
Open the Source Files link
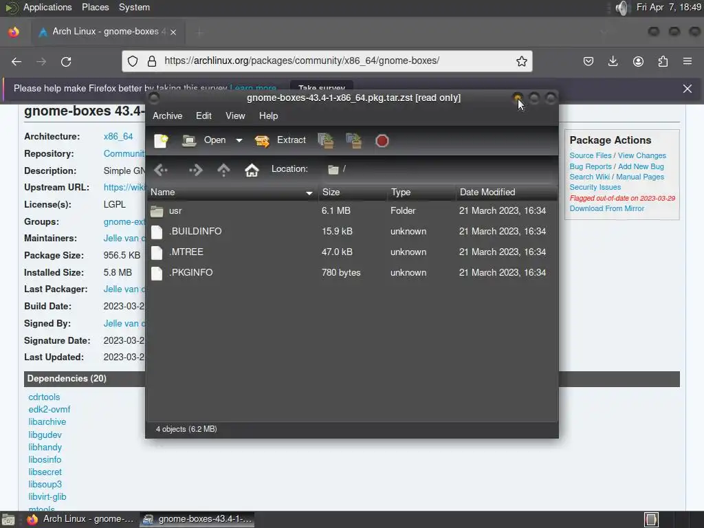click(591, 155)
